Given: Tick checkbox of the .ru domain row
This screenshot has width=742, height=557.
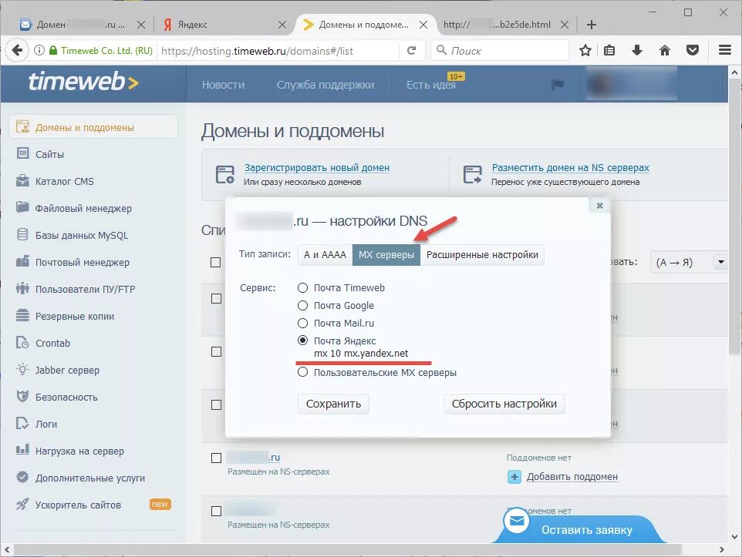Looking at the screenshot, I should 216,458.
